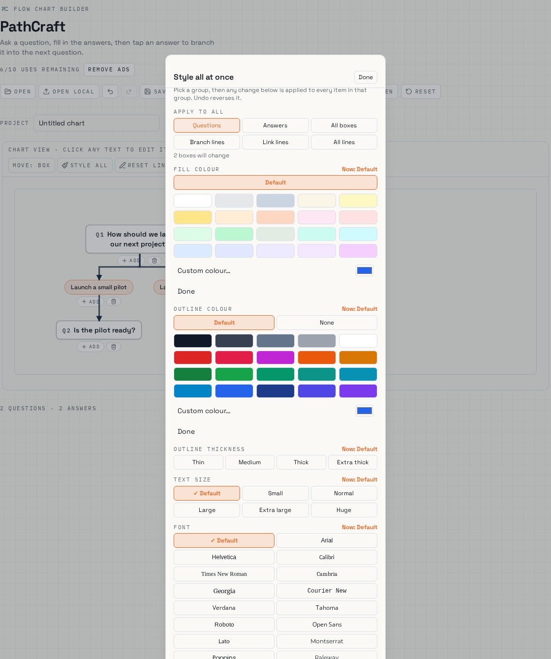Viewport: 551px width, 659px height.
Task: Click Remove Ads button
Action: click(109, 69)
